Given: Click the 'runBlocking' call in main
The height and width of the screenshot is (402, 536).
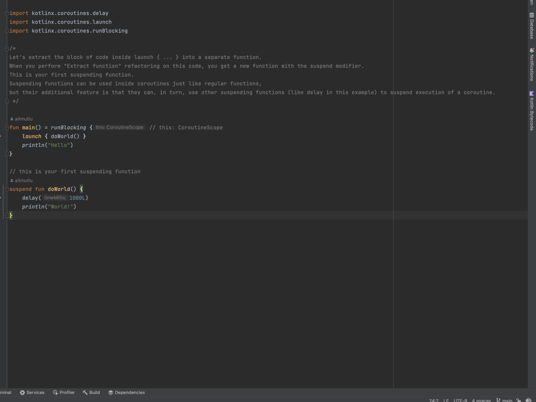Looking at the screenshot, I should (x=69, y=128).
